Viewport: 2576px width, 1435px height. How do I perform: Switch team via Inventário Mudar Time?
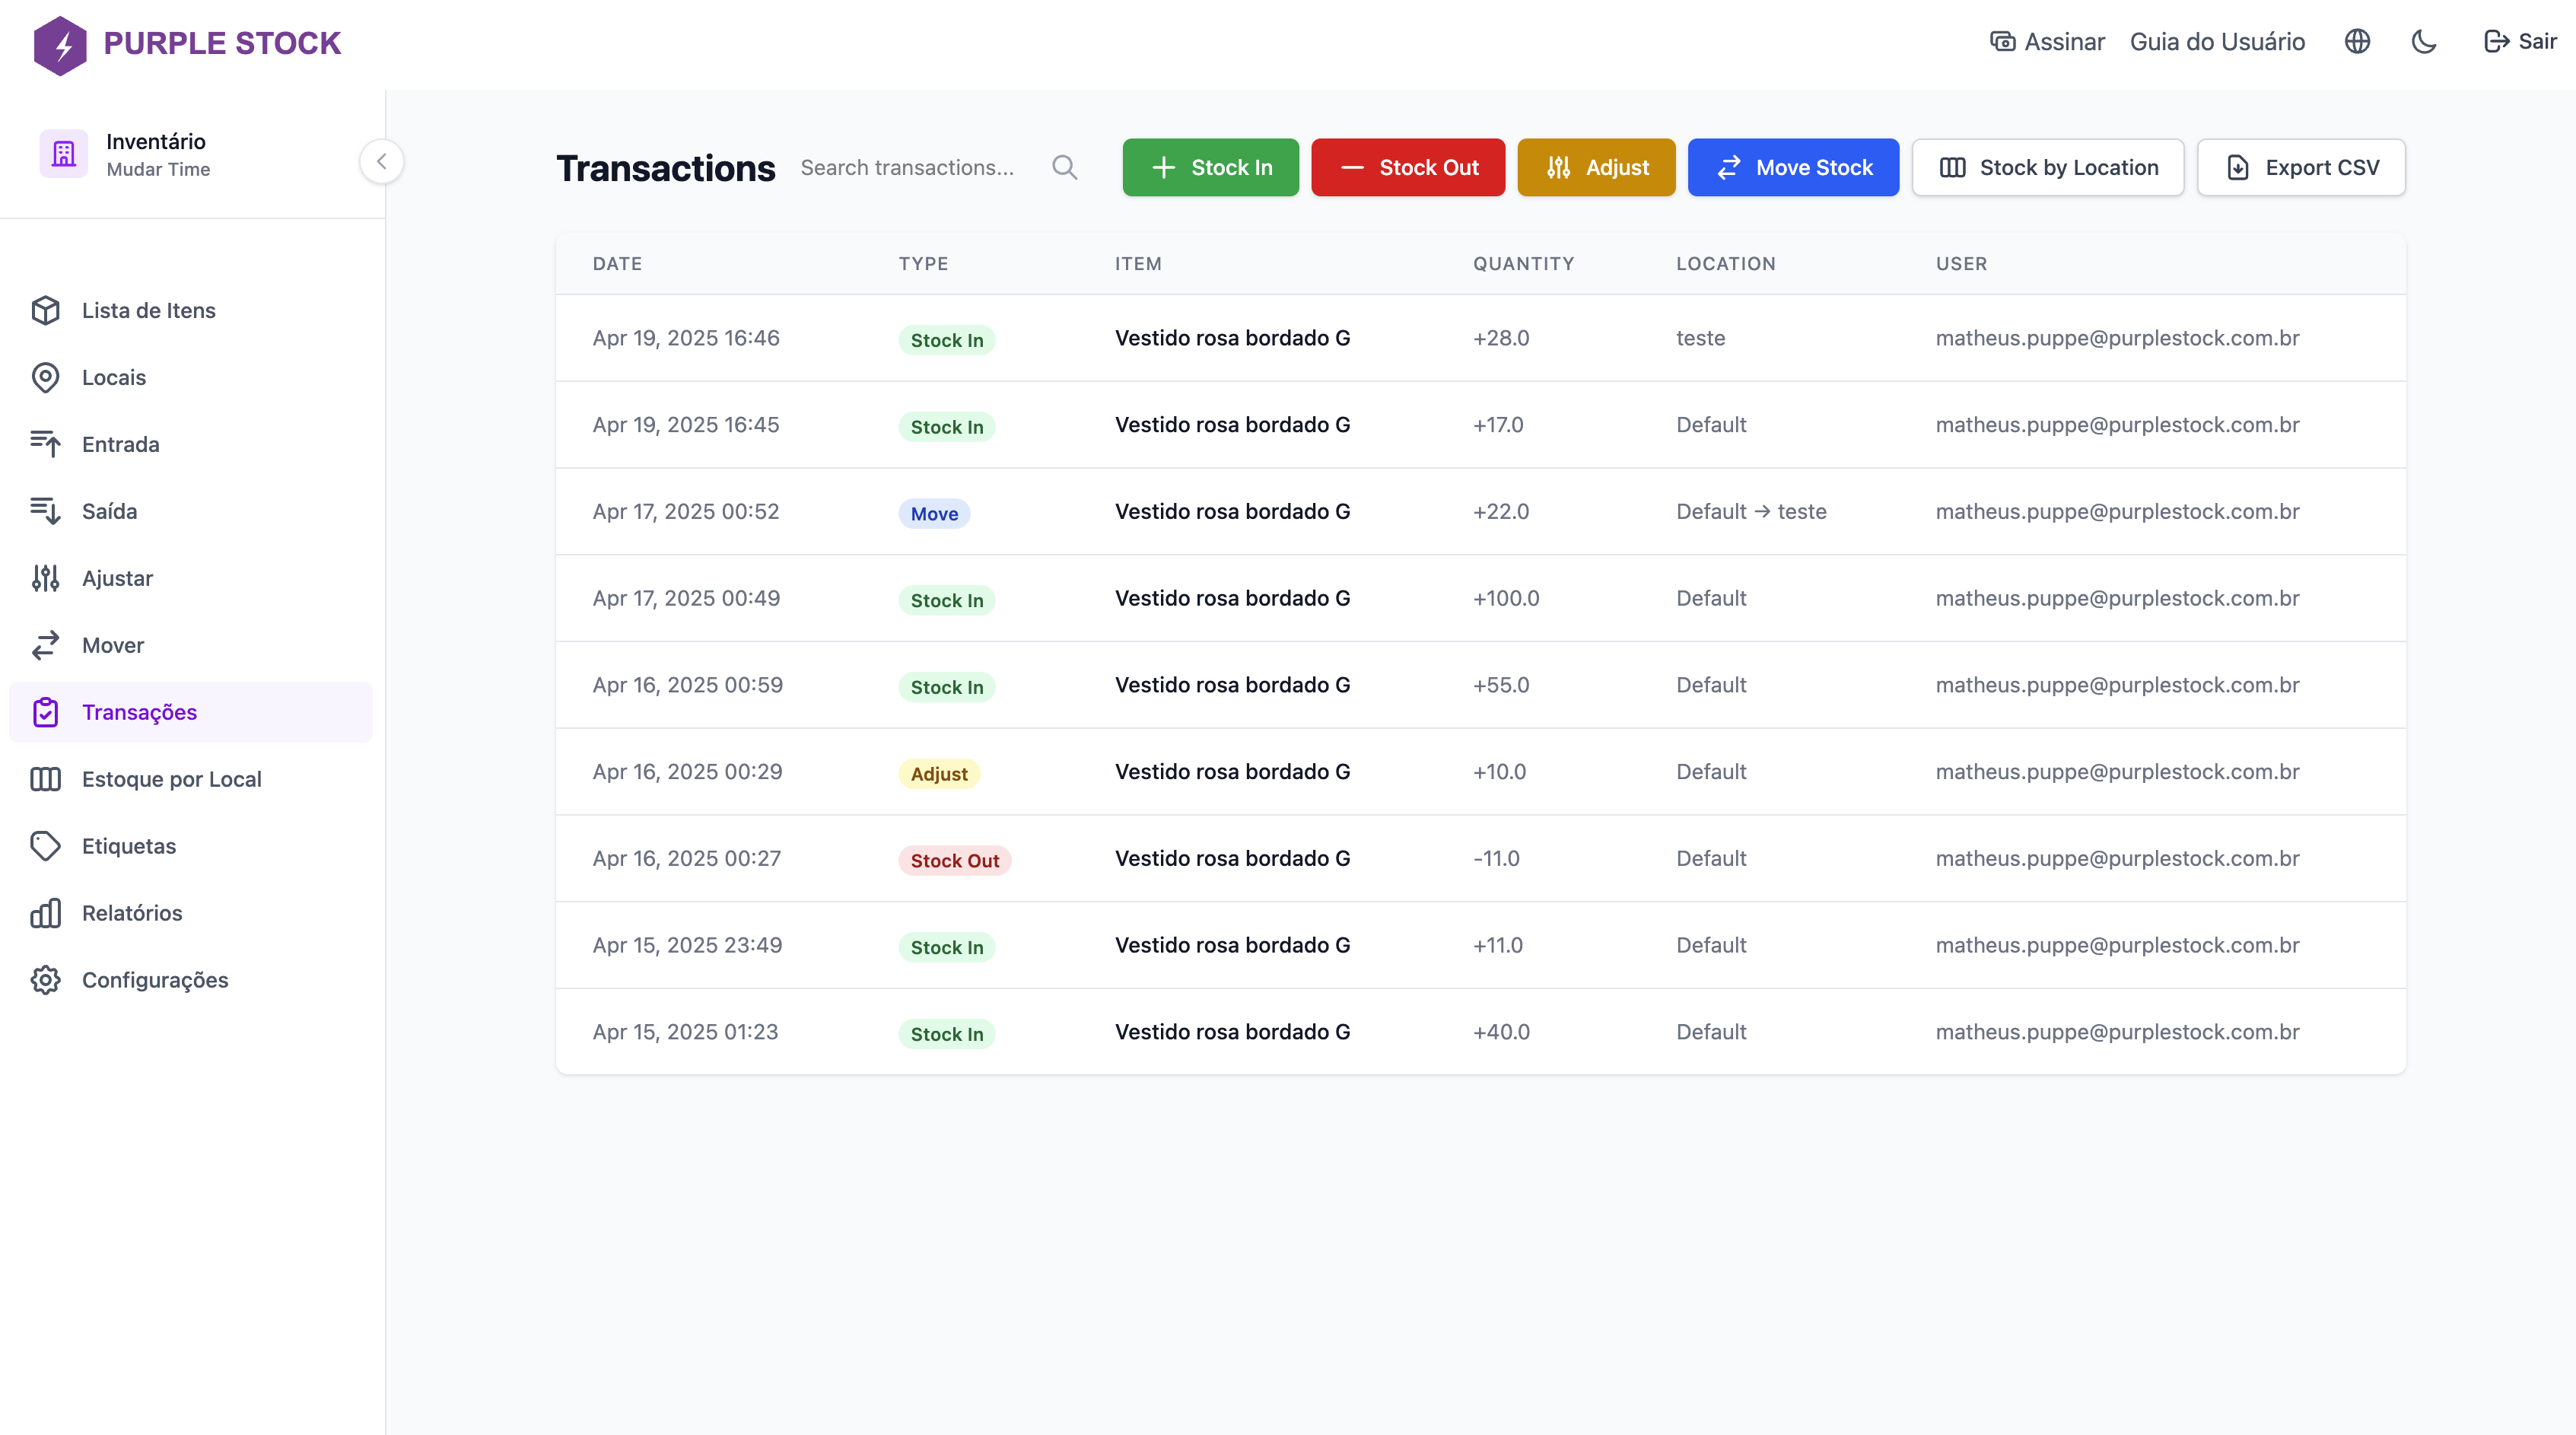click(x=157, y=155)
